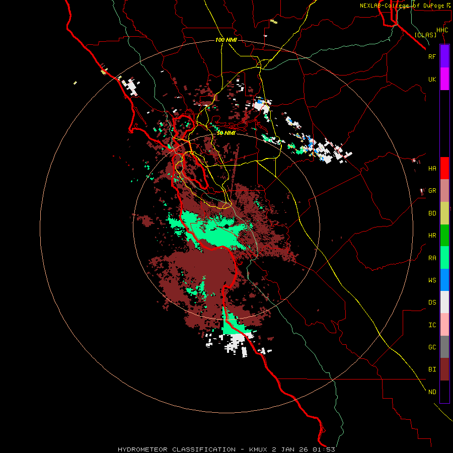Click the UK magenta legend swatch

click(444, 79)
